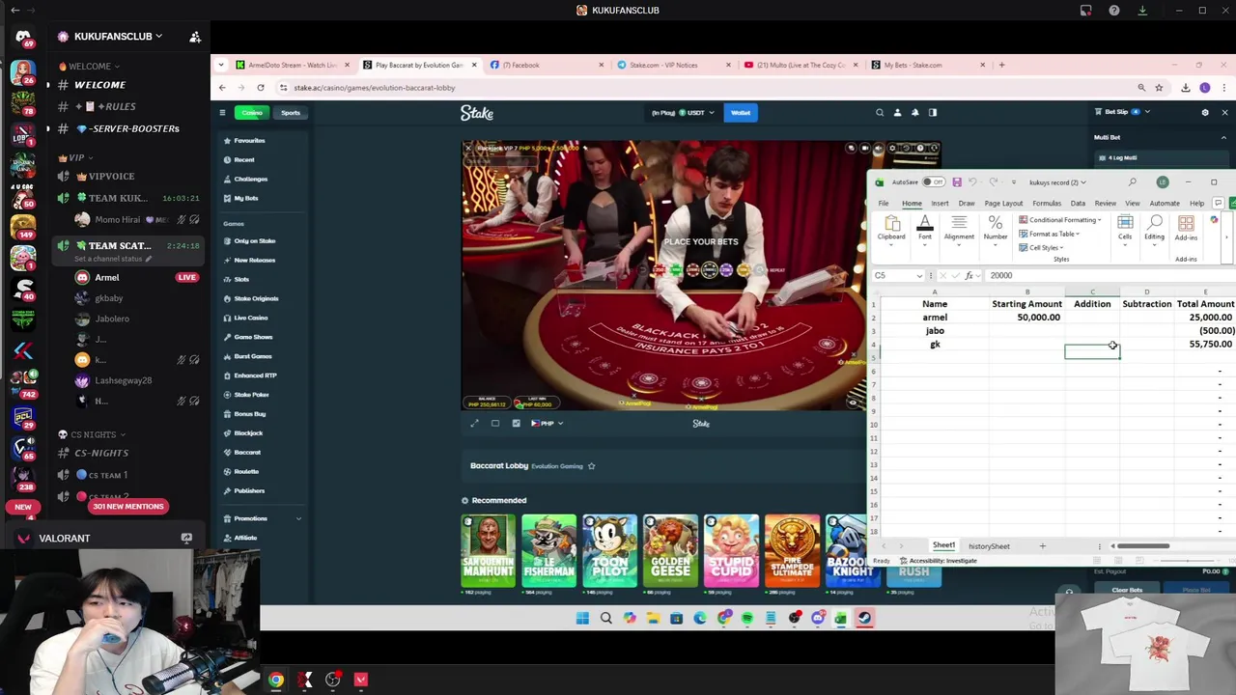This screenshot has height=695, width=1236.
Task: Open the server-boosters Discord channel
Action: (127, 128)
